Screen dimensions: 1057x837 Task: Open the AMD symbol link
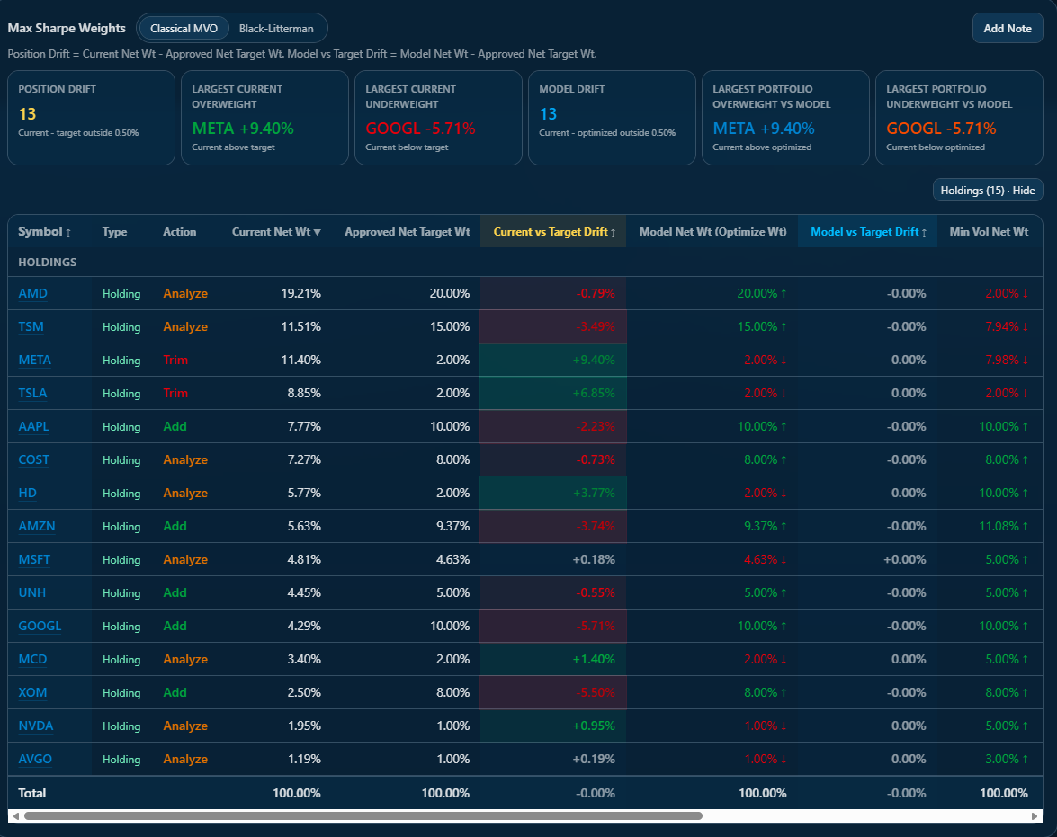point(32,293)
